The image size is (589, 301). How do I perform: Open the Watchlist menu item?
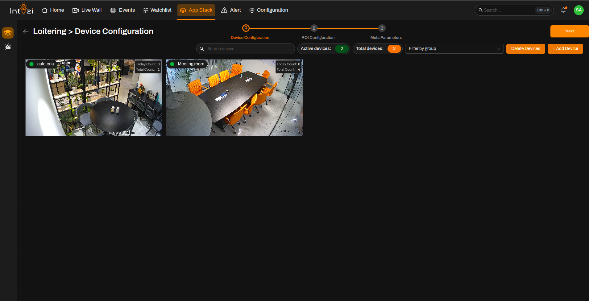coord(157,10)
